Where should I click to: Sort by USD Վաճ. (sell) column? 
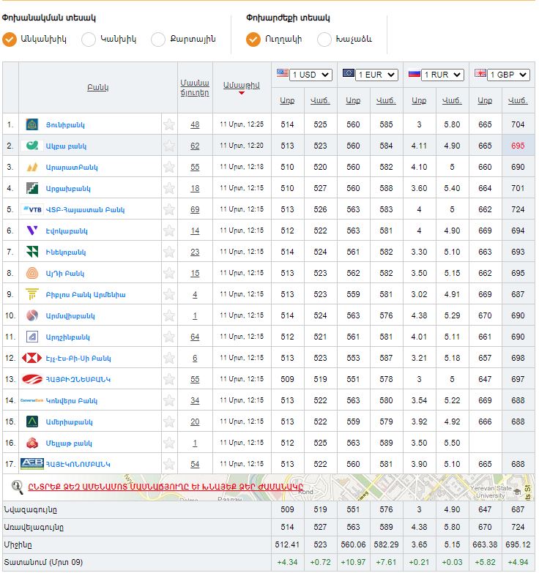tap(320, 100)
